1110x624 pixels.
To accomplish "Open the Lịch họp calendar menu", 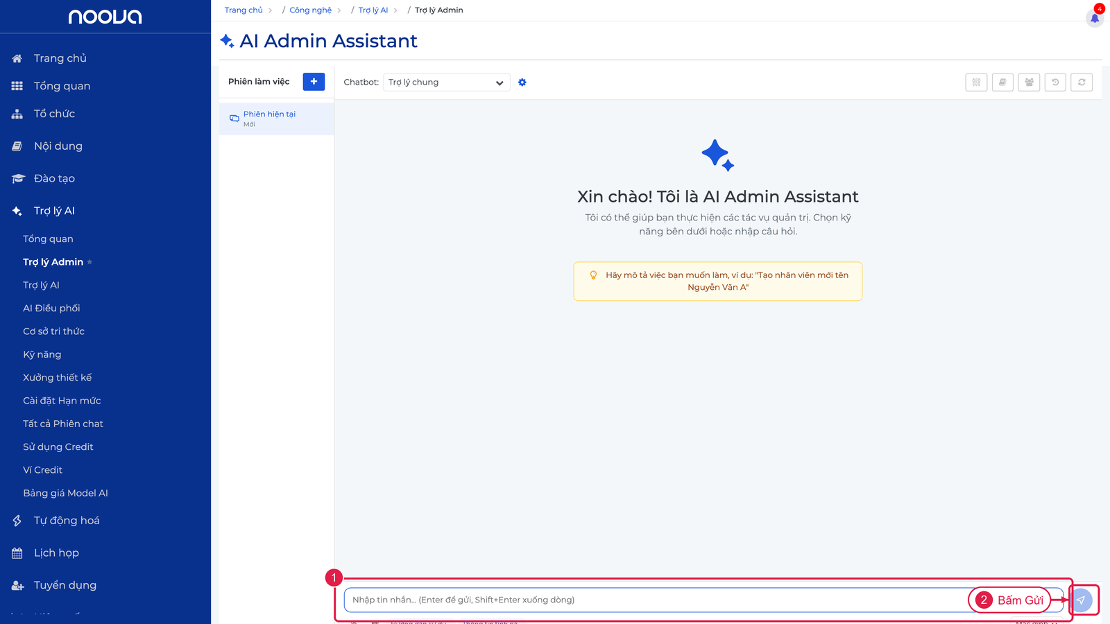I will click(x=17, y=553).
